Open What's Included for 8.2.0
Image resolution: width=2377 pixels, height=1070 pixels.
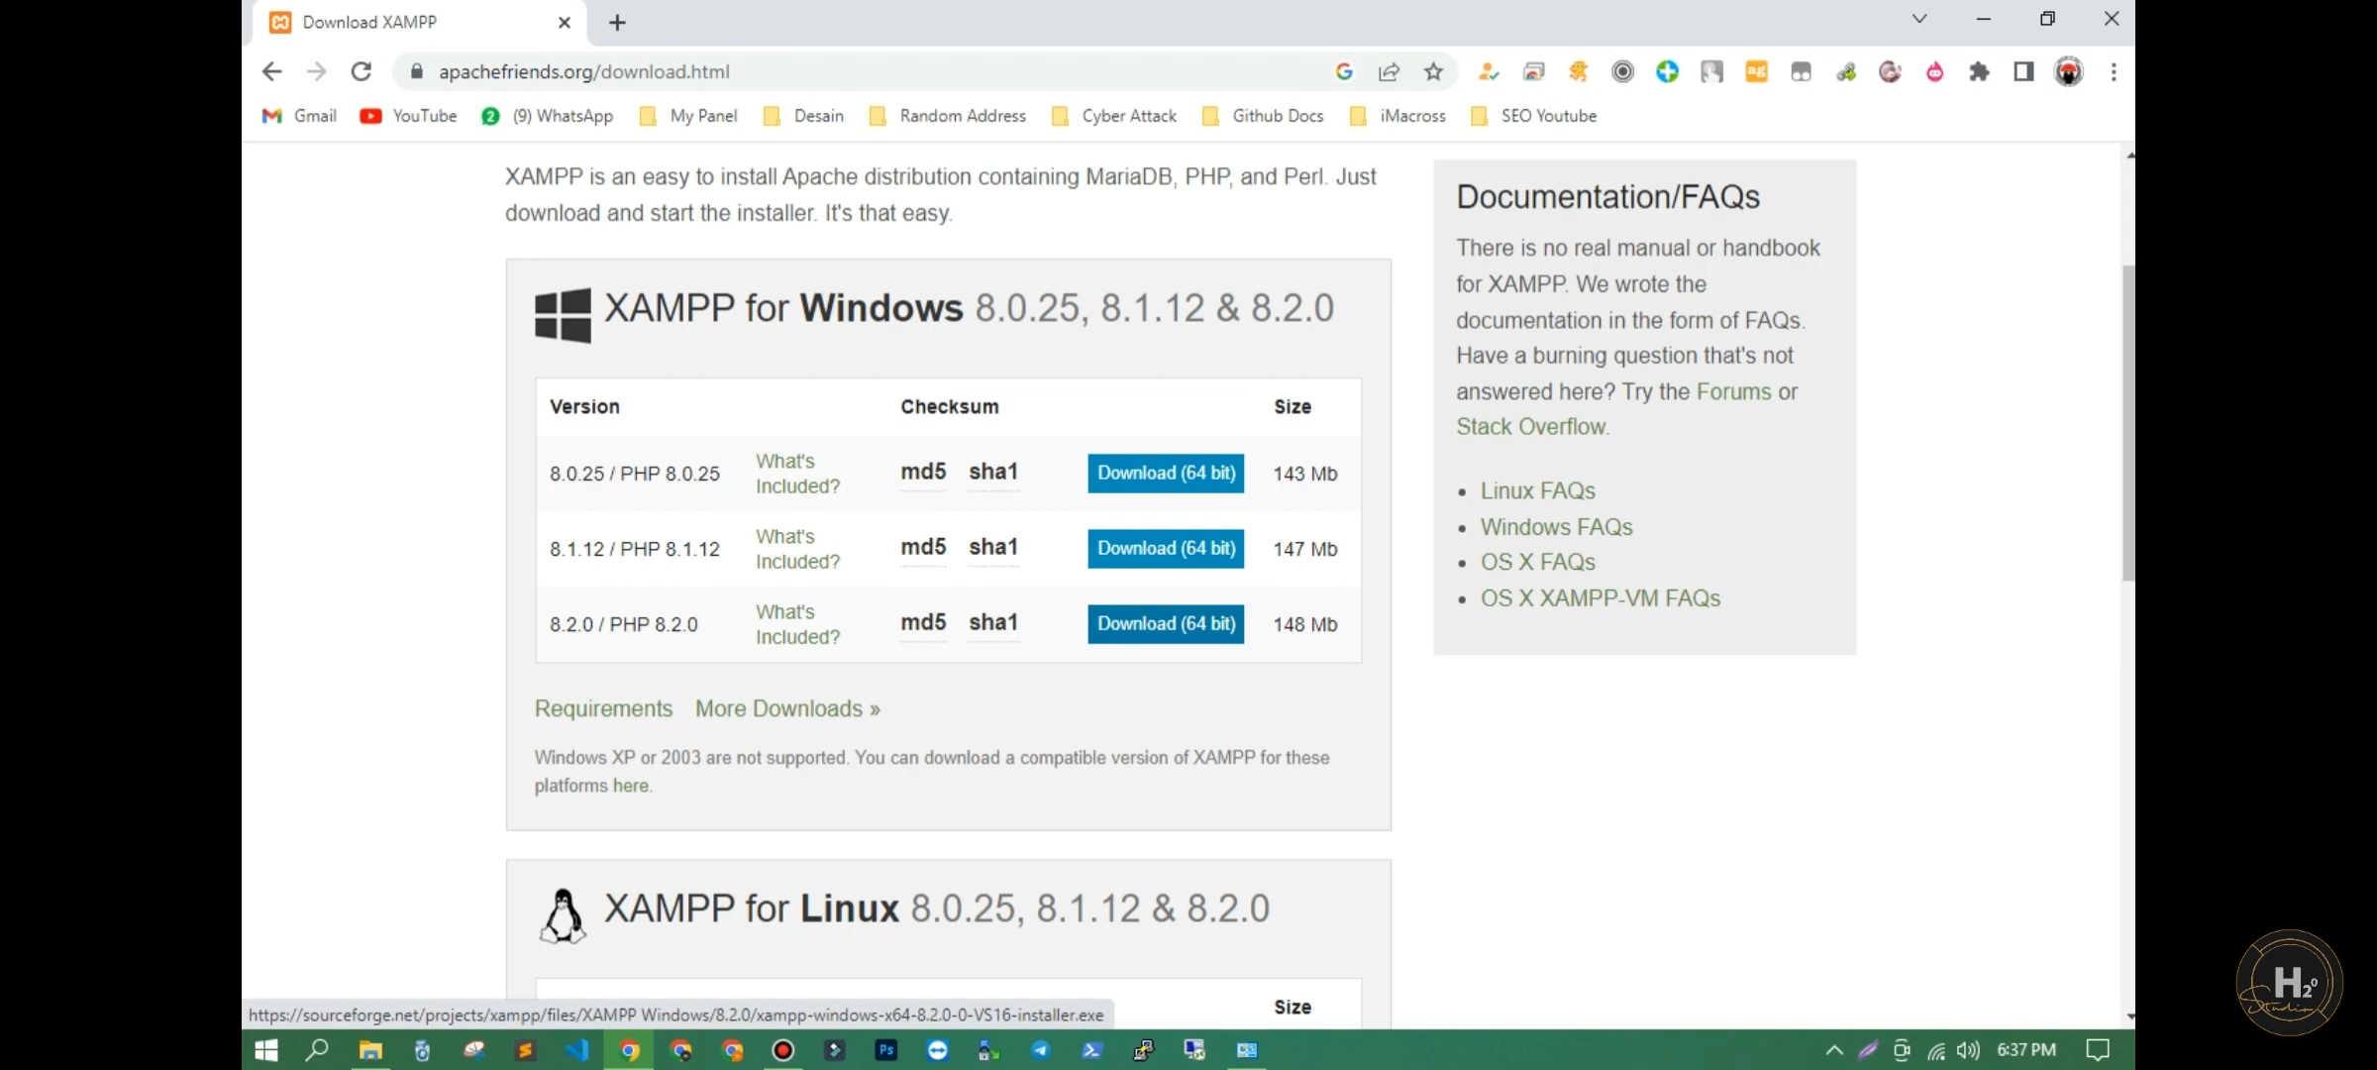click(797, 624)
